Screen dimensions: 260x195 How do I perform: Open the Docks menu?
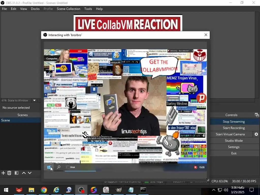[x=35, y=9]
